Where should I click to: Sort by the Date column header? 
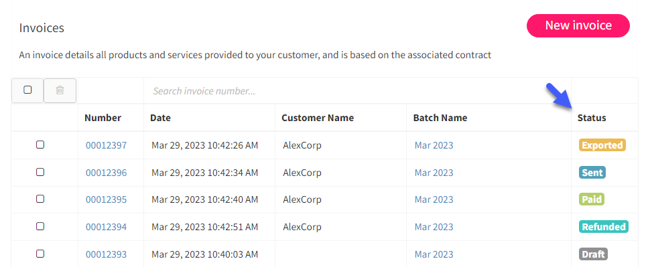pyautogui.click(x=160, y=118)
